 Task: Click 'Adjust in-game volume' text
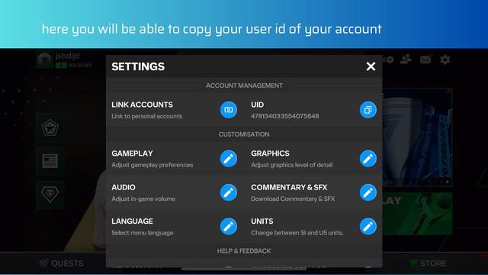(143, 199)
